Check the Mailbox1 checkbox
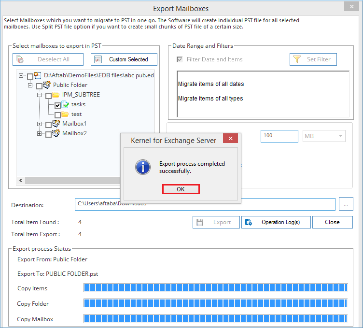 [48, 125]
